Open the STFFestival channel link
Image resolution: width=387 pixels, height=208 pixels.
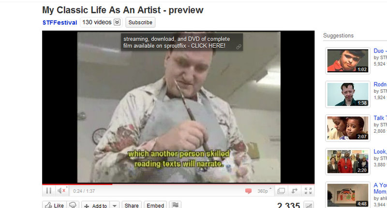tap(60, 23)
